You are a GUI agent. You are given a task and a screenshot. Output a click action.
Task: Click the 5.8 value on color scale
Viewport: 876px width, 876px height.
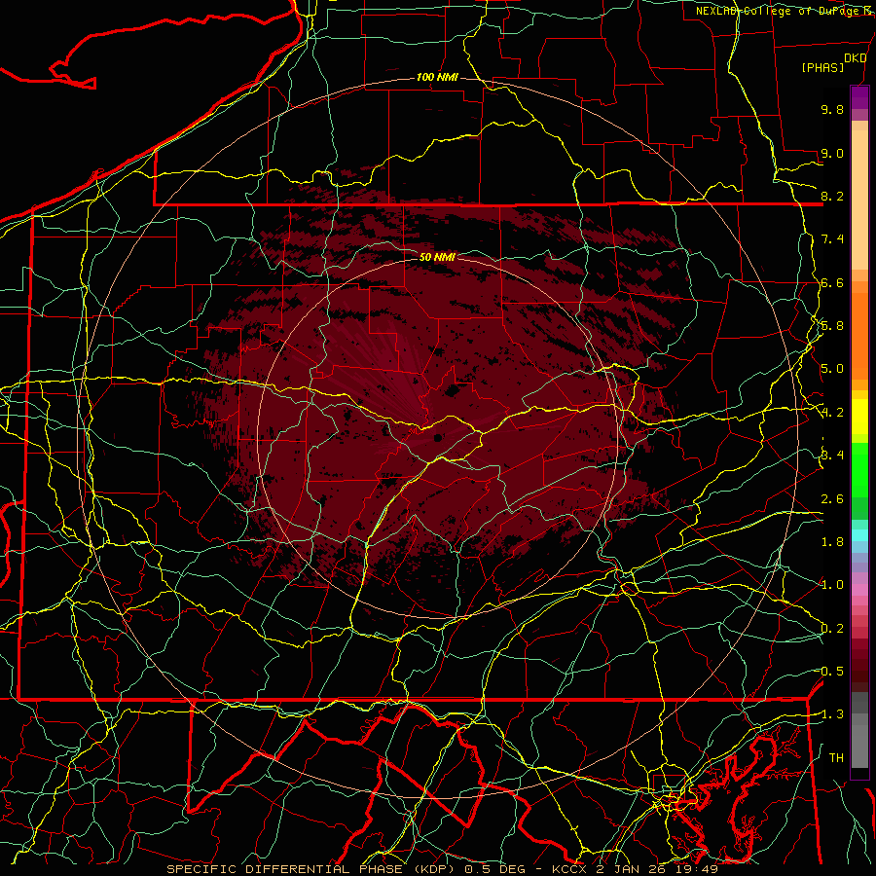[x=832, y=326]
